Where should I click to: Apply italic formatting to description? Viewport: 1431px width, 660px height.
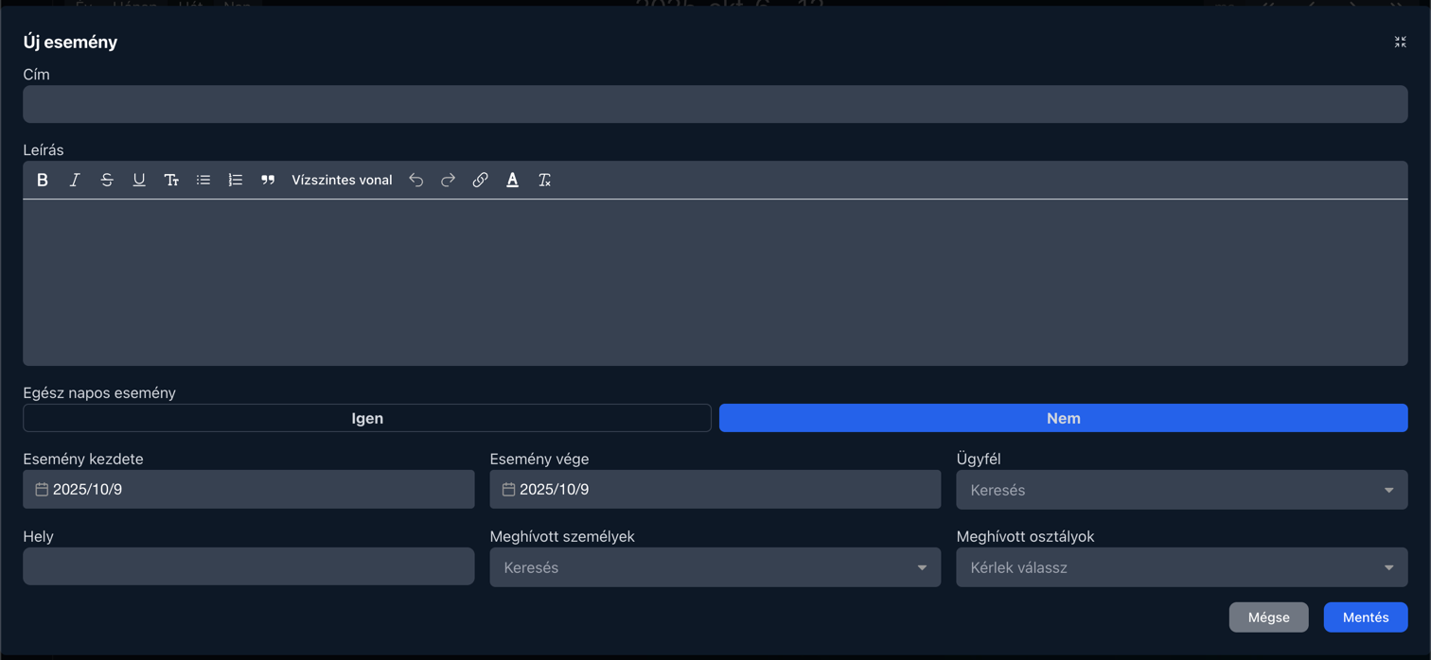coord(75,180)
